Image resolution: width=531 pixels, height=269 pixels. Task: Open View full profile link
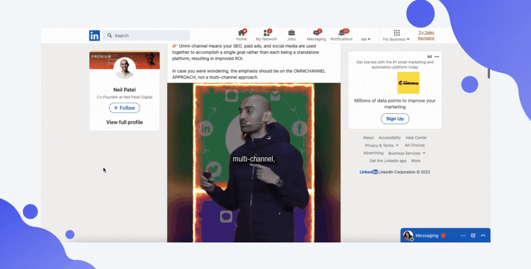(x=125, y=122)
